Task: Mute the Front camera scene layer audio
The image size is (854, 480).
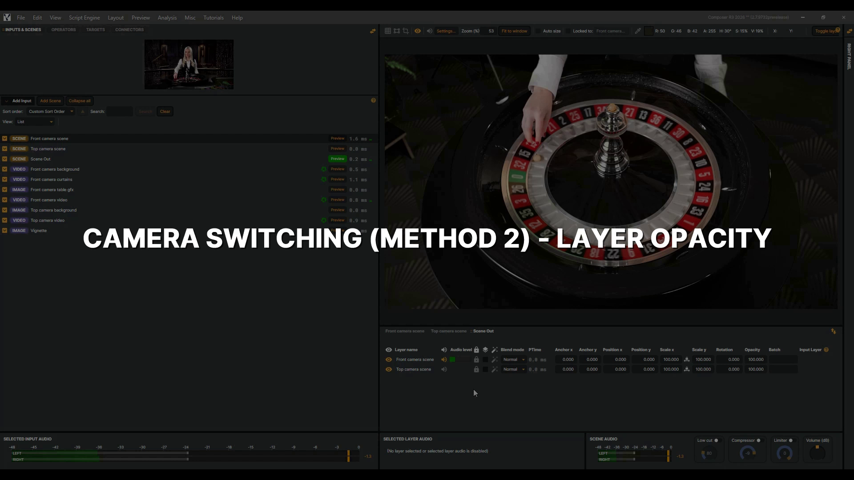Action: (444, 360)
